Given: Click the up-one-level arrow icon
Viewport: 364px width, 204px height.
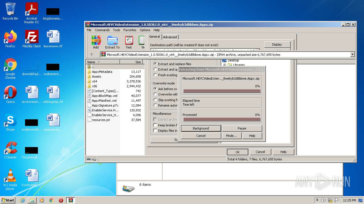Looking at the screenshot, I should (92, 55).
